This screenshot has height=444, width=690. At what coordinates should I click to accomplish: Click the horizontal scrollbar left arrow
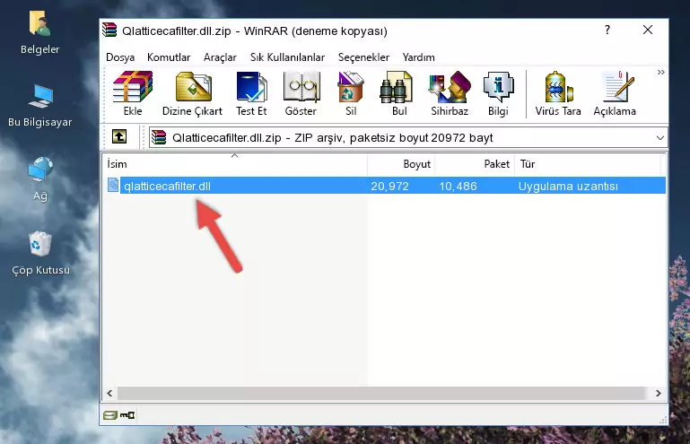click(109, 393)
